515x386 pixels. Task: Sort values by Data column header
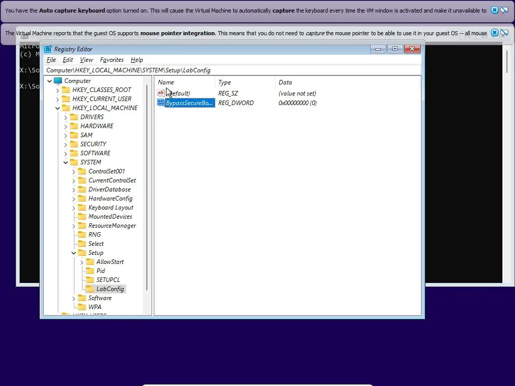click(348, 82)
